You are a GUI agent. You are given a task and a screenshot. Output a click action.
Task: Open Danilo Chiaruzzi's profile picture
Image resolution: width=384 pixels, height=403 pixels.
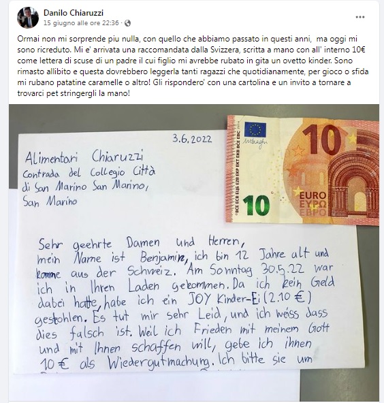pyautogui.click(x=28, y=18)
